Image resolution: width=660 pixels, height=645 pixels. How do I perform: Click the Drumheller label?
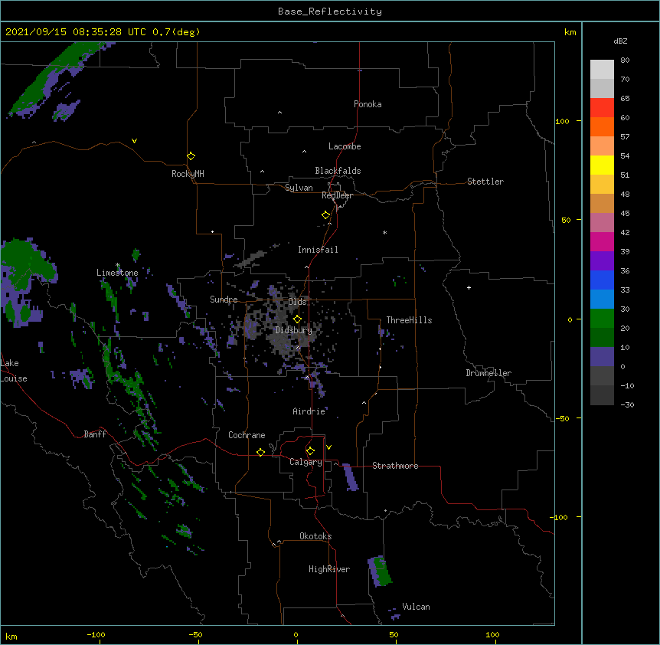(x=488, y=373)
